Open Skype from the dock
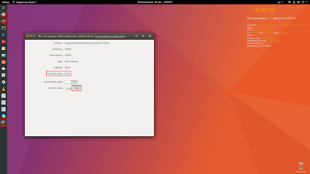The image size is (310, 174). coord(3,116)
